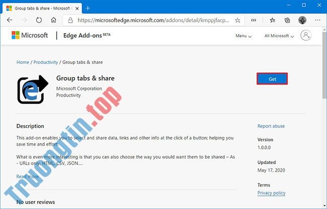Click the sign-in account icon on page
Image resolution: width=327 pixels, height=209 pixels.
coord(306,35)
